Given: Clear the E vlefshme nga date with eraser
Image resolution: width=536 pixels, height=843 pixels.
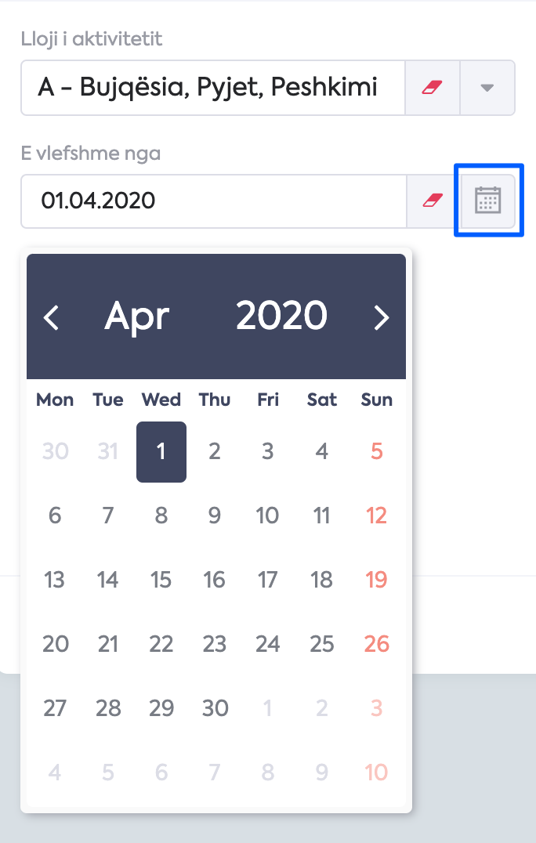Looking at the screenshot, I should tap(433, 201).
